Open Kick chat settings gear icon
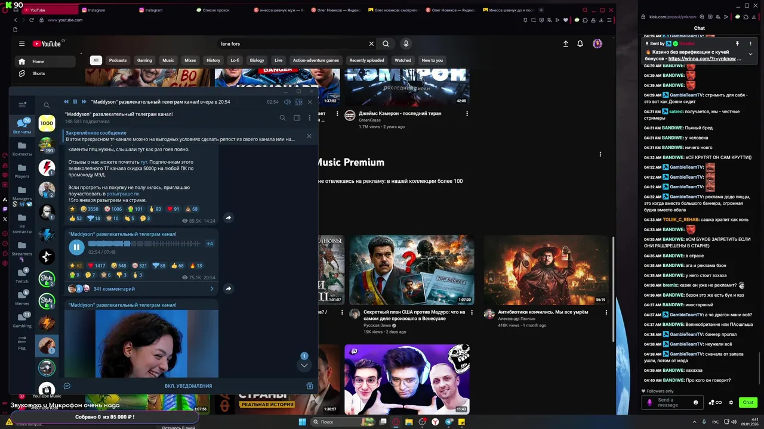Image resolution: width=764 pixels, height=429 pixels. coord(731,403)
